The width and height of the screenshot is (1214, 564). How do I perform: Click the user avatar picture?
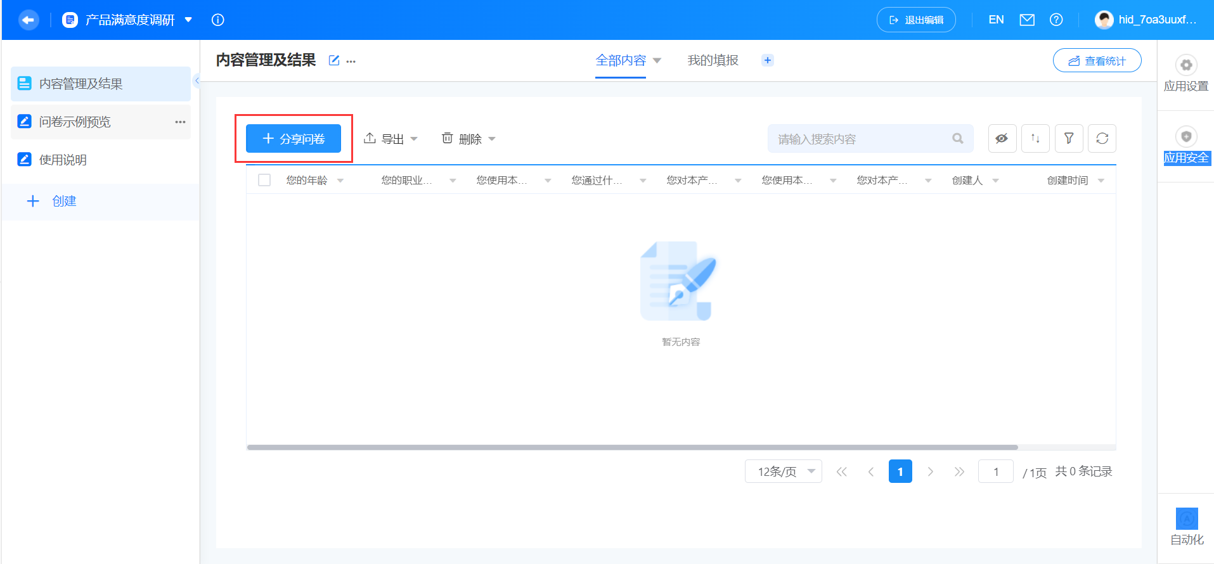[x=1104, y=20]
